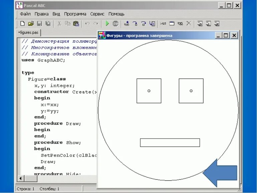Image resolution: width=257 pixels, height=193 pixels.
Task: Click the watch glasses icon
Action: (x=180, y=24)
